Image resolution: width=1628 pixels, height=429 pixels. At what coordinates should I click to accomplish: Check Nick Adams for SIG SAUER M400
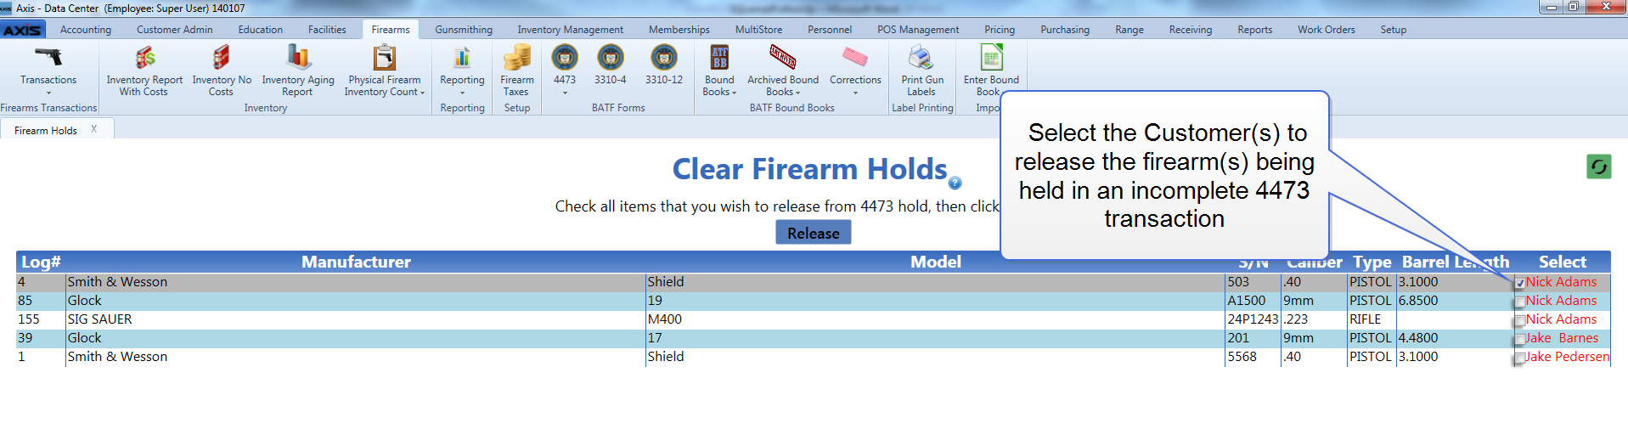pyautogui.click(x=1519, y=321)
